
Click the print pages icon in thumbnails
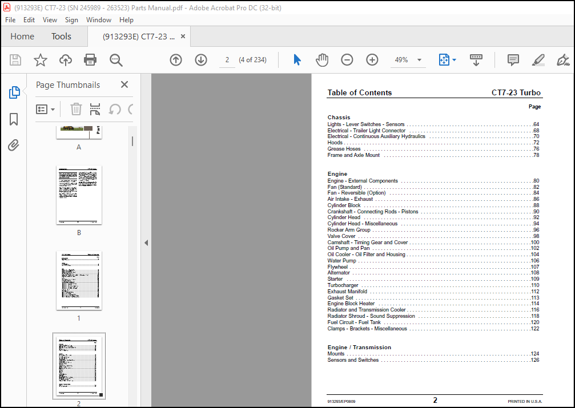[x=95, y=109]
